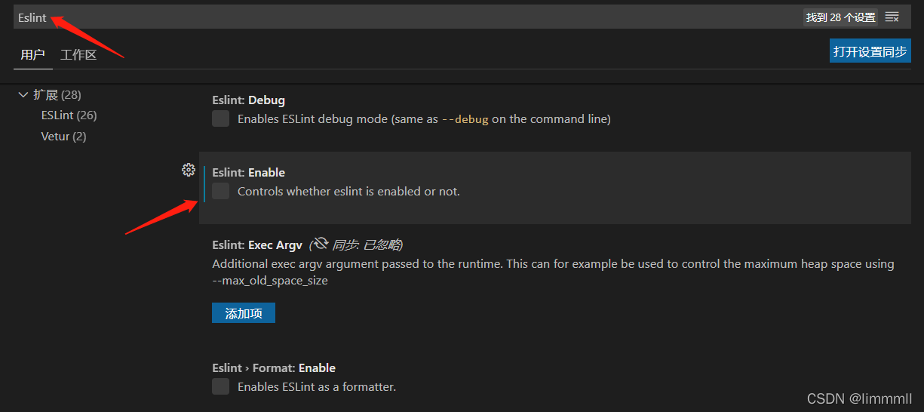Image resolution: width=924 pixels, height=412 pixels.
Task: Check the Eslint Format: Enable checkbox
Action: (220, 386)
